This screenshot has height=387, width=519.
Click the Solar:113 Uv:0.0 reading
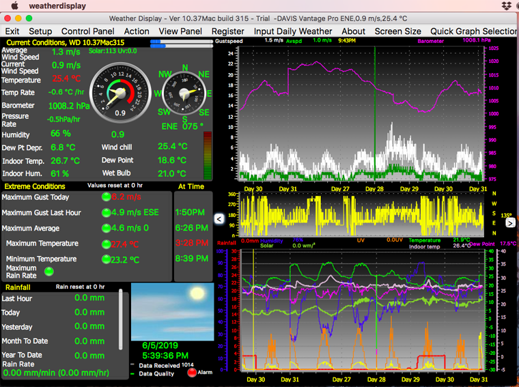pos(113,51)
